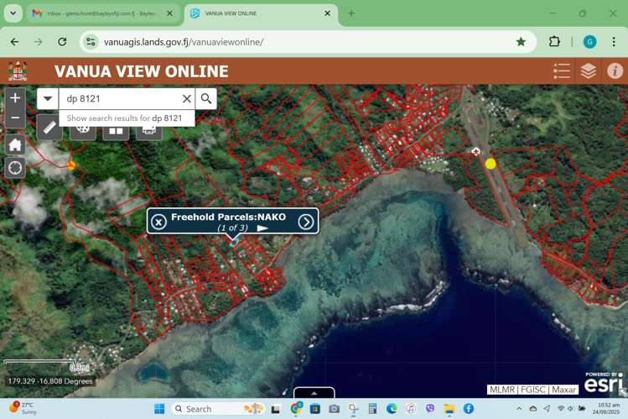View site information icon in address bar

click(x=91, y=42)
